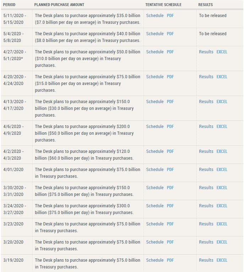This screenshot has height=272, width=244.
Task: Open PDF for 4/2/2020 - 4/3/2020 schedule
Action: pyautogui.click(x=170, y=151)
